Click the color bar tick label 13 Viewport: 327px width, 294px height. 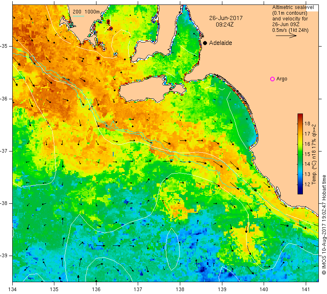coord(307,174)
